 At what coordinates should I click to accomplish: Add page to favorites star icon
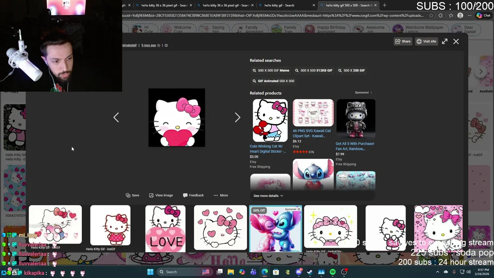point(431,16)
